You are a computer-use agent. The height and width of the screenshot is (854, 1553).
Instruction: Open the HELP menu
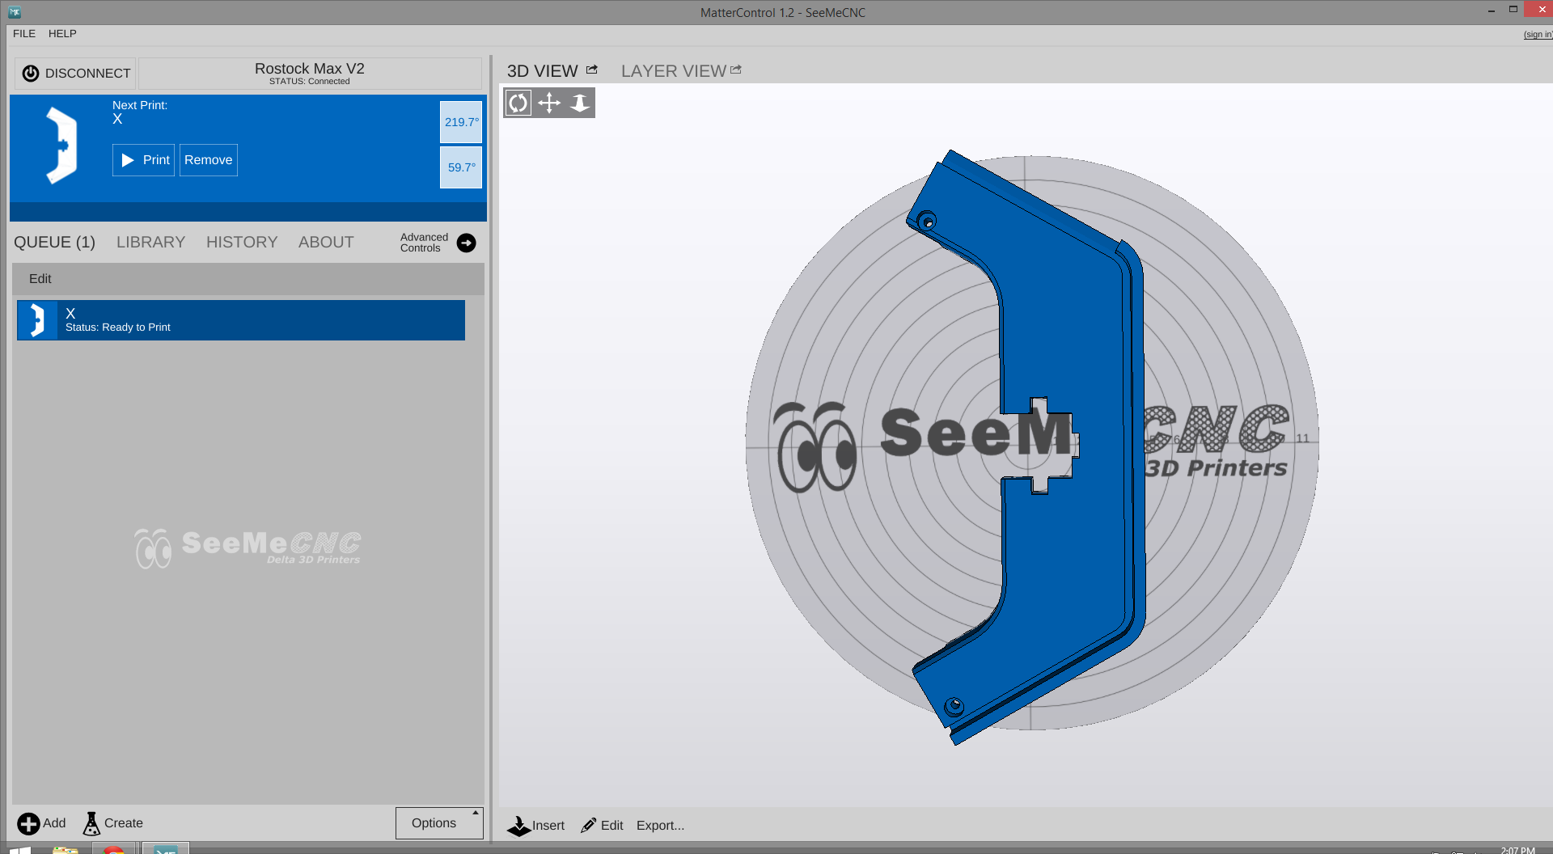pos(62,34)
